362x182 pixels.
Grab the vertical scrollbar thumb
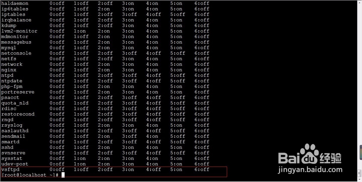(360, 173)
